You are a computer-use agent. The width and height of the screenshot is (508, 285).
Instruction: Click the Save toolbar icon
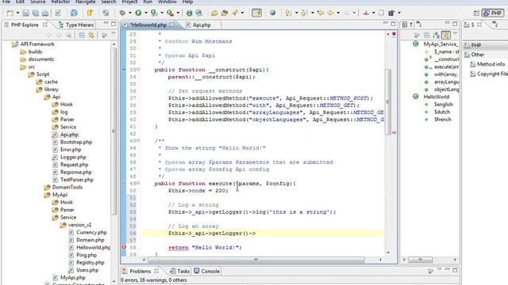click(25, 13)
